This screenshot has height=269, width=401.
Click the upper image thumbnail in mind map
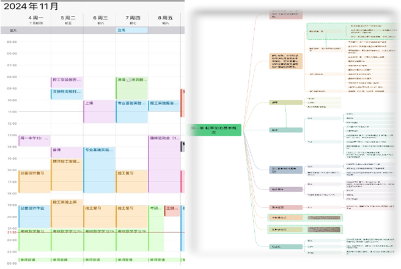point(323,217)
